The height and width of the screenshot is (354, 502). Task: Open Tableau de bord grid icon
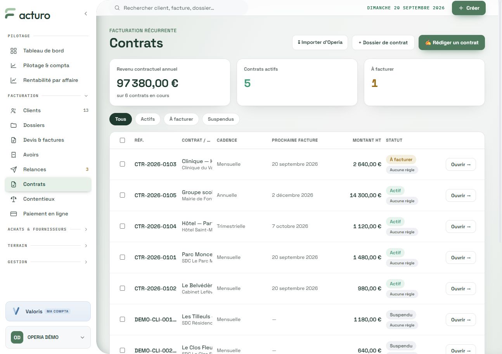coord(14,51)
